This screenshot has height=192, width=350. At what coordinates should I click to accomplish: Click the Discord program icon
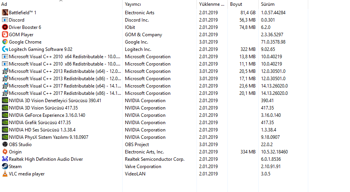pyautogui.click(x=5, y=20)
